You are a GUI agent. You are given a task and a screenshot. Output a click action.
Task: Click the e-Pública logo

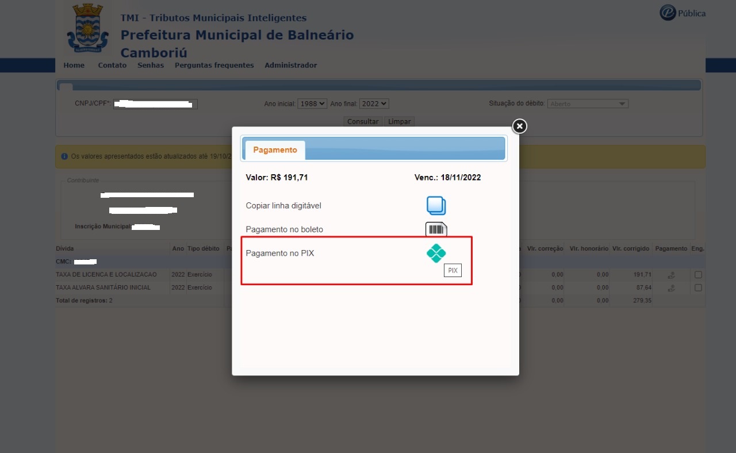tap(683, 13)
